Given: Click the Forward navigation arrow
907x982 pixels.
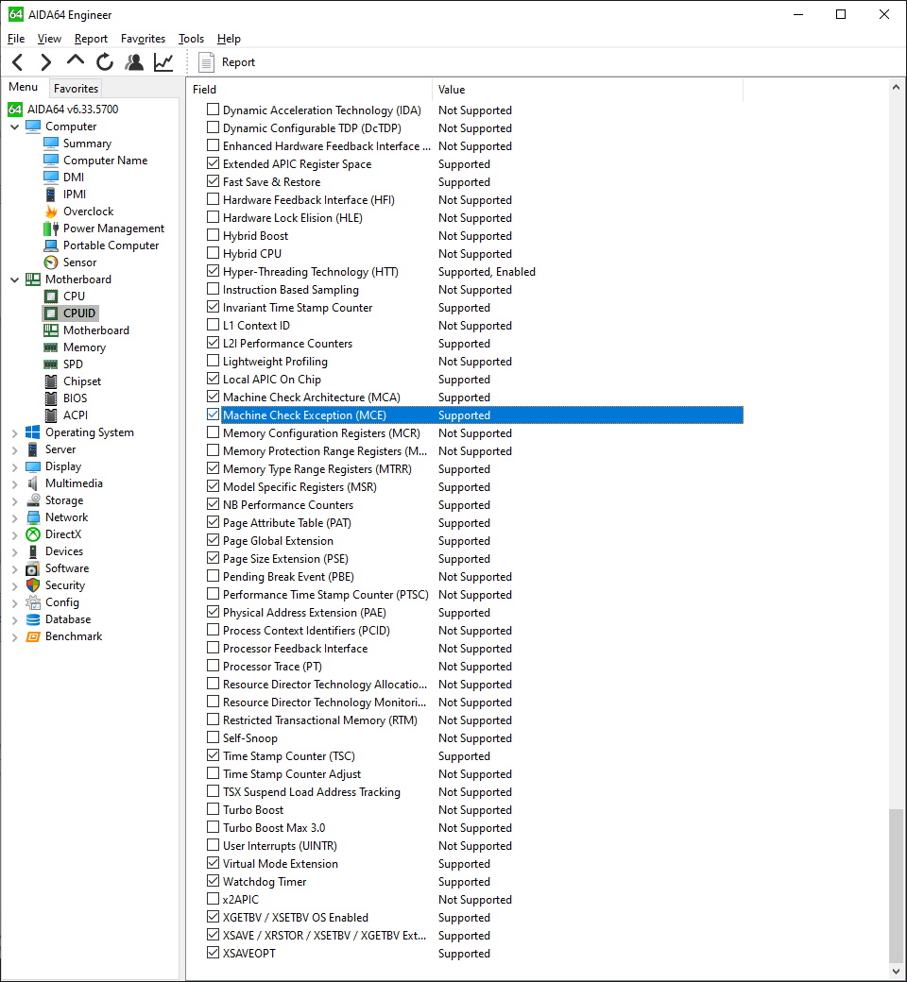Looking at the screenshot, I should coord(45,62).
